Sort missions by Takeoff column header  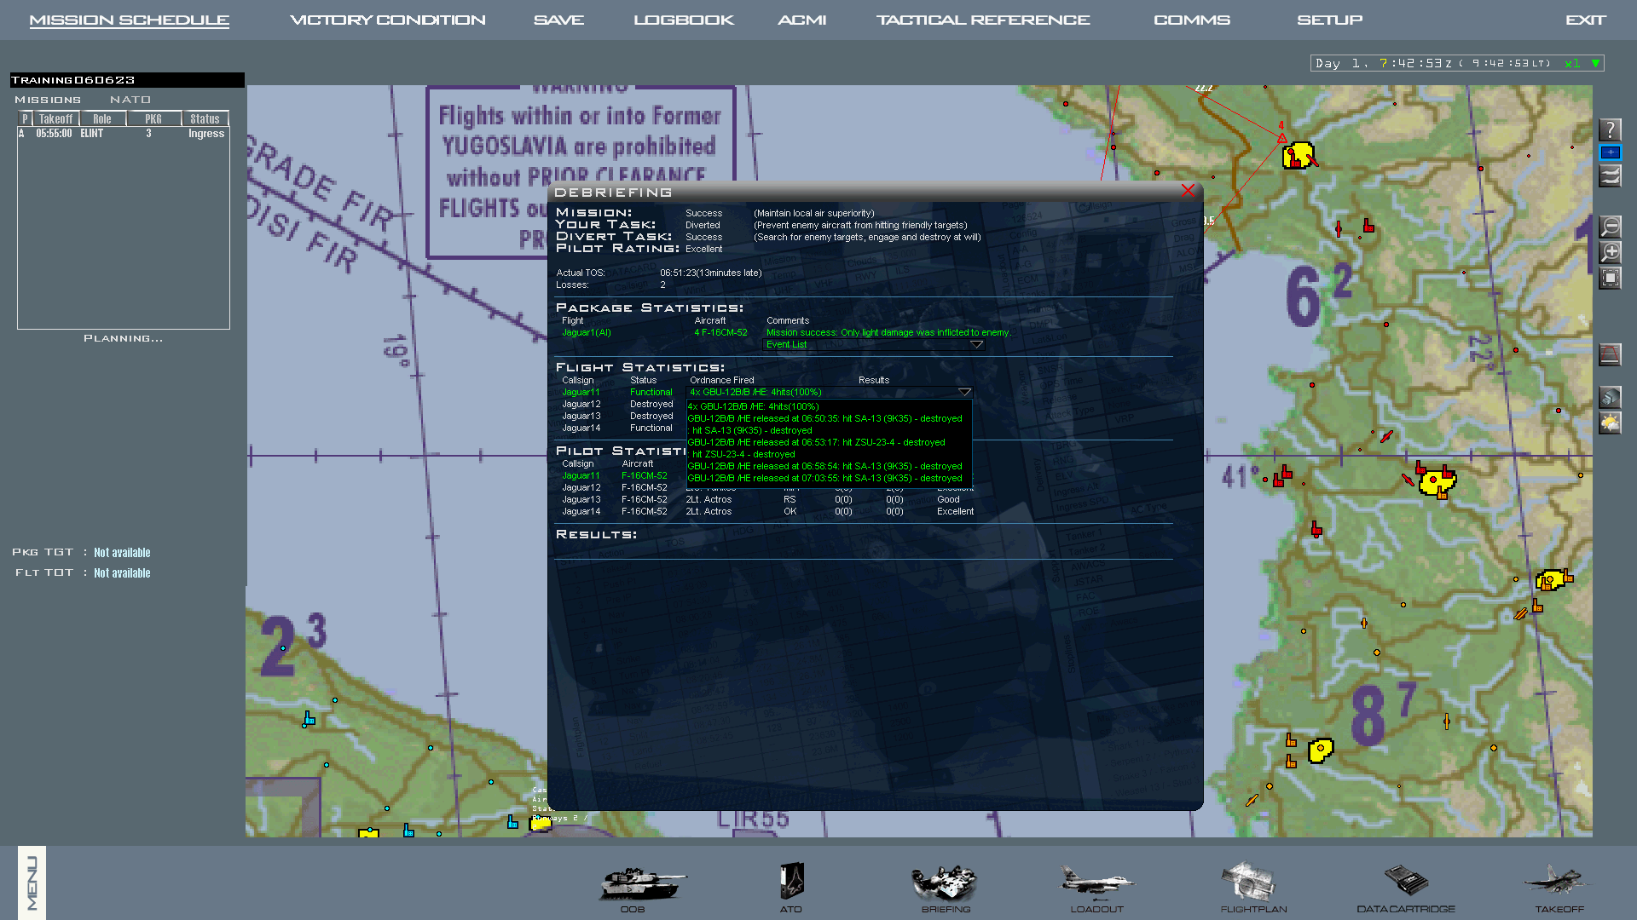56,119
